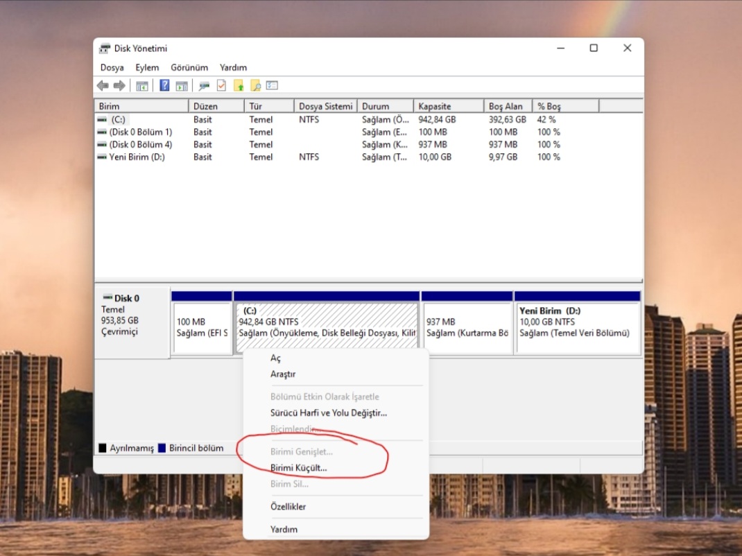The image size is (742, 556).
Task: Click the Dosya Sistemi column header
Action: (325, 106)
